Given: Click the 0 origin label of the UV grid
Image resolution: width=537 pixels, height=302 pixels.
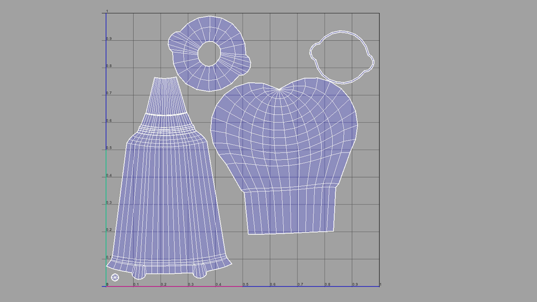Looking at the screenshot, I should coord(107,284).
